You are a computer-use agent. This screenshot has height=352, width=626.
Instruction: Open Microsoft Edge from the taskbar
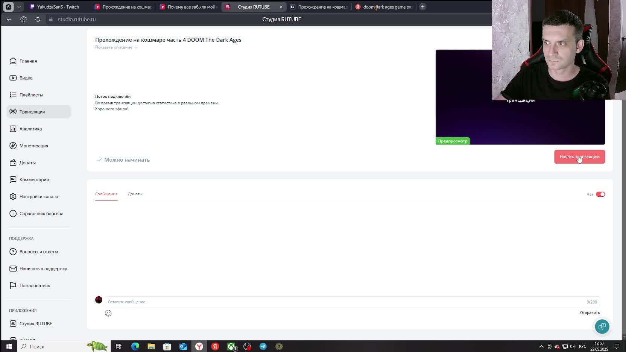pos(135,346)
